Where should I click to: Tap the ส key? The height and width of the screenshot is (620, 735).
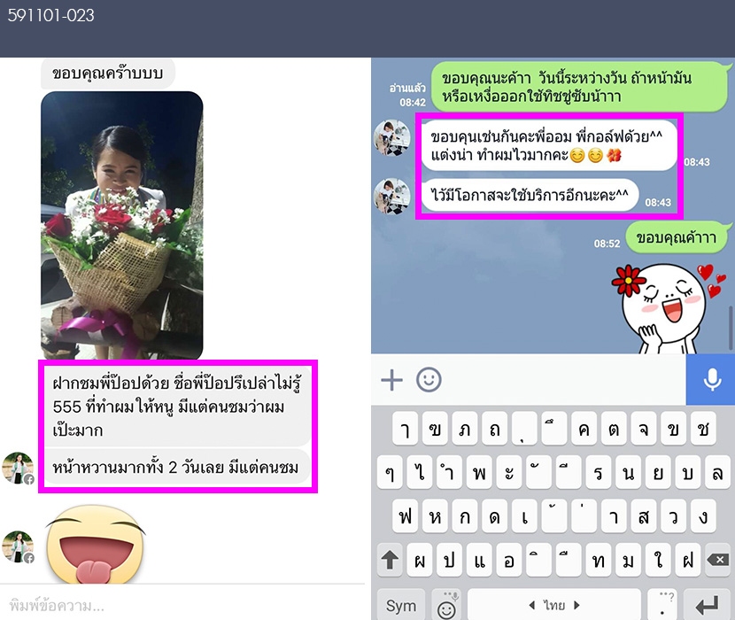[644, 515]
